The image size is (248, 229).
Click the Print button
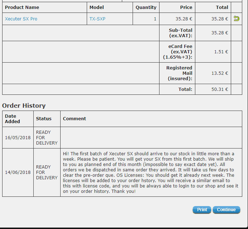tap(202, 210)
